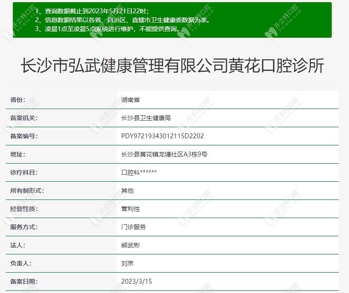Image resolution: width=349 pixels, height=293 pixels.
Task: Click the 备案机关 label
Action: 24,118
